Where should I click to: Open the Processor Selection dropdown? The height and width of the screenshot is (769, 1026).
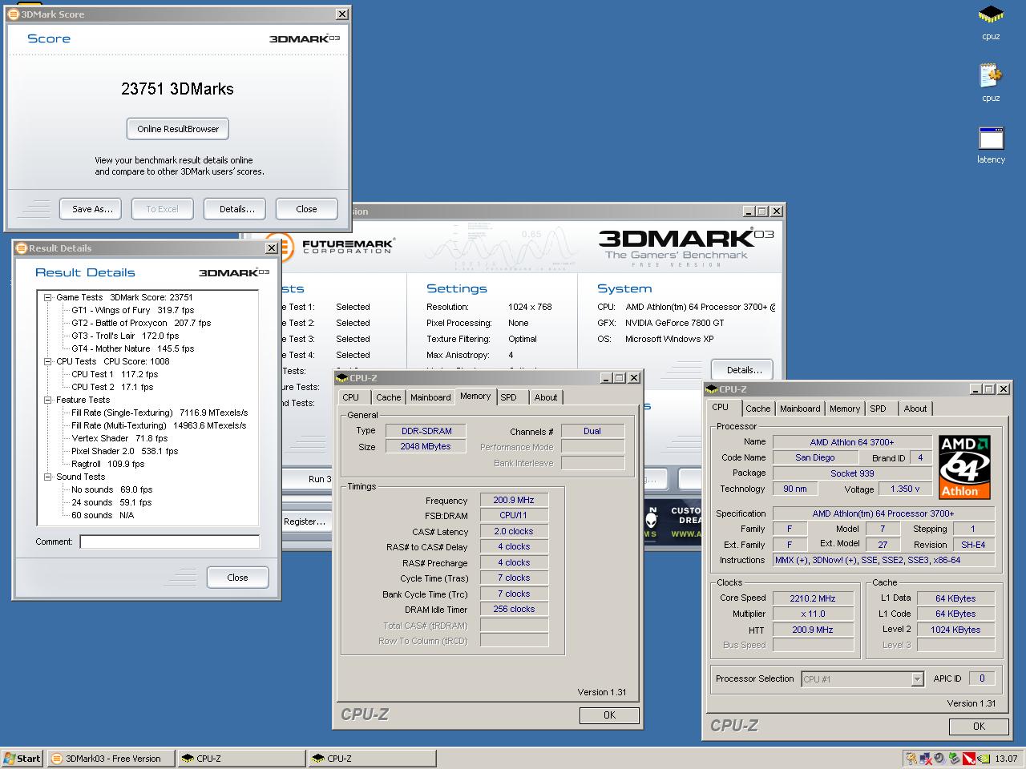(x=917, y=679)
